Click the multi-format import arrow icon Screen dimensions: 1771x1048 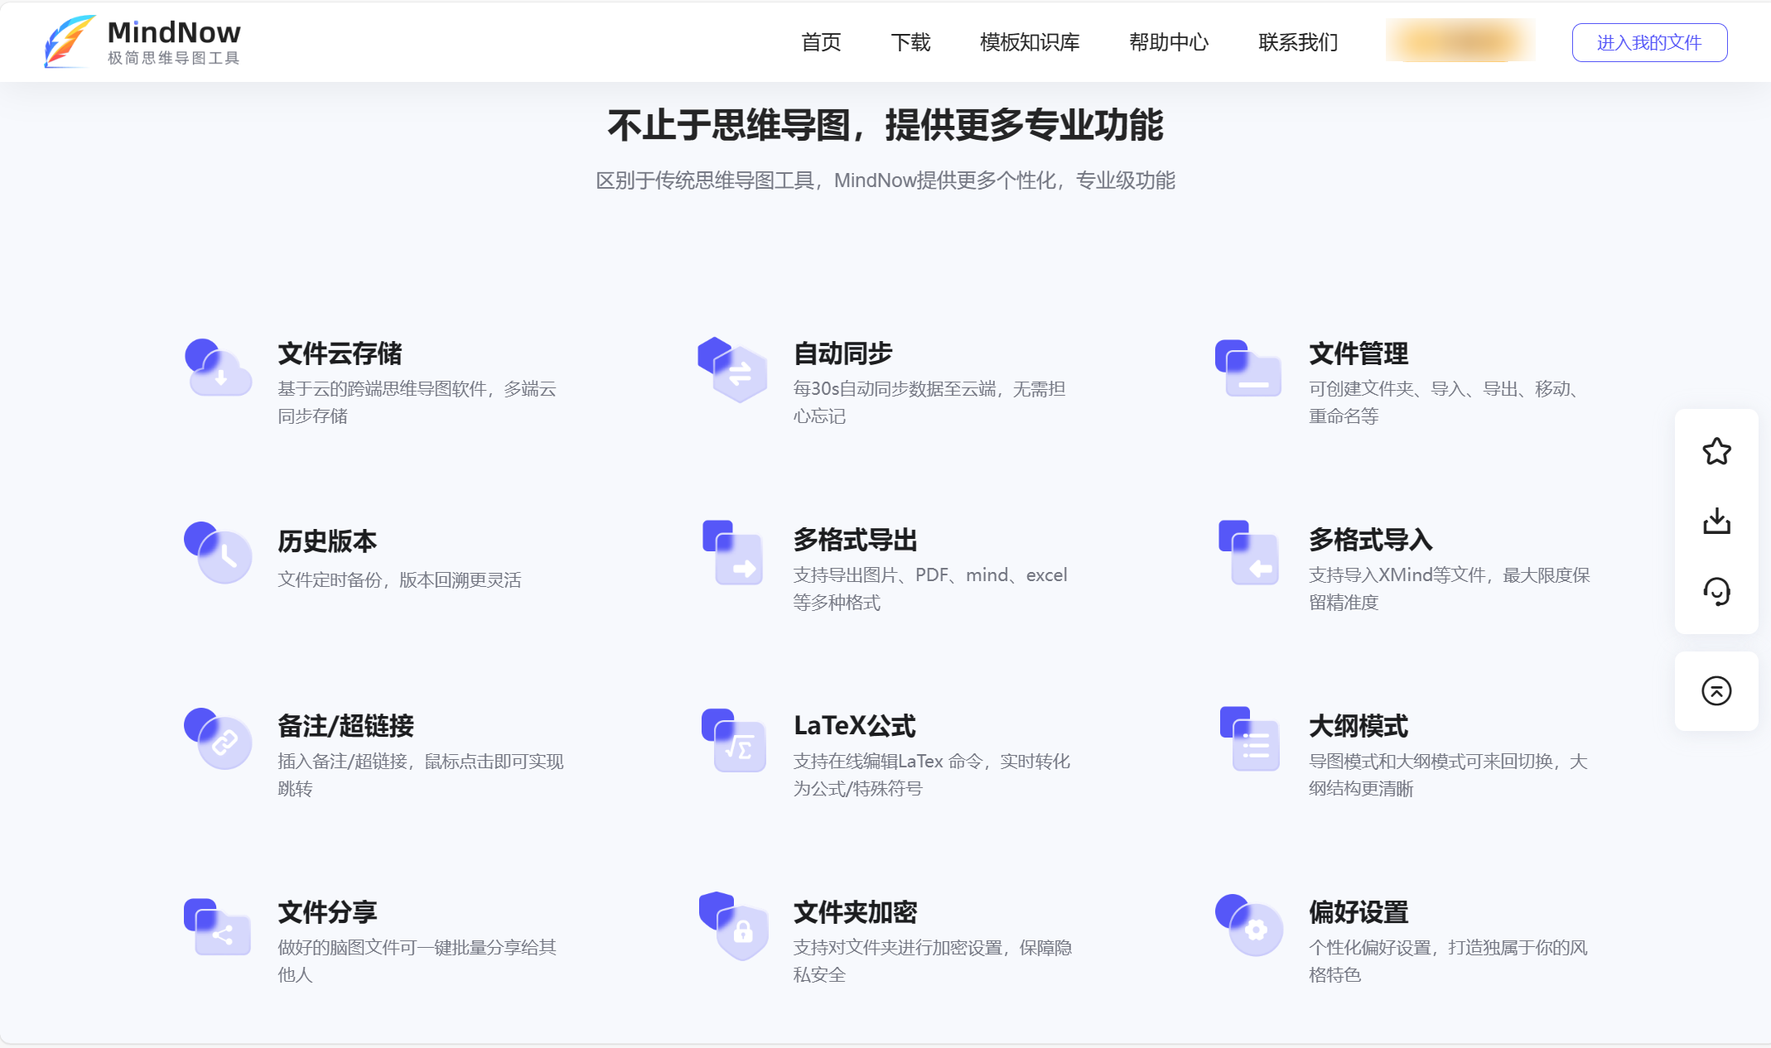[1249, 553]
